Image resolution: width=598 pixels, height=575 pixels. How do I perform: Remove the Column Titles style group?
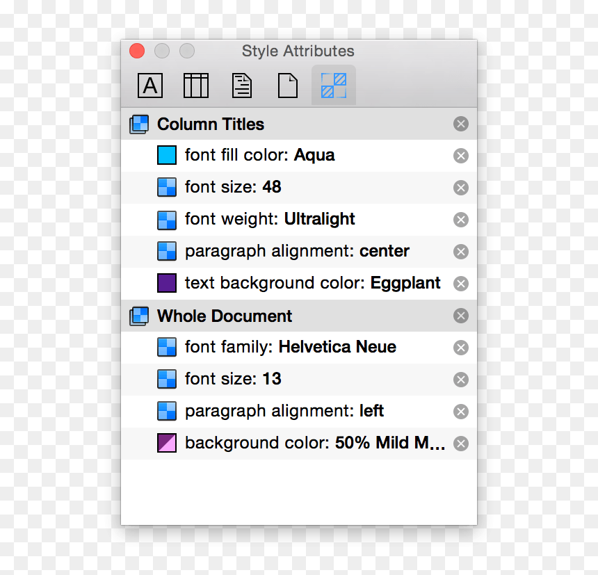[x=461, y=124]
